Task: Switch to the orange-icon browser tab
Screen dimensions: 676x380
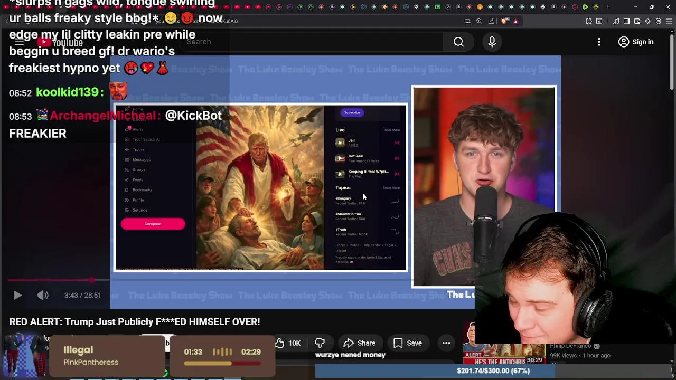Action: coord(480,7)
